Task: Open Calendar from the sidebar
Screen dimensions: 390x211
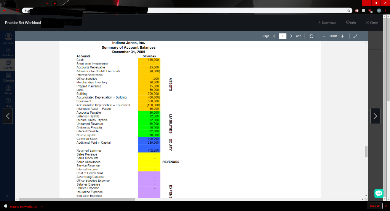Action: point(8,78)
